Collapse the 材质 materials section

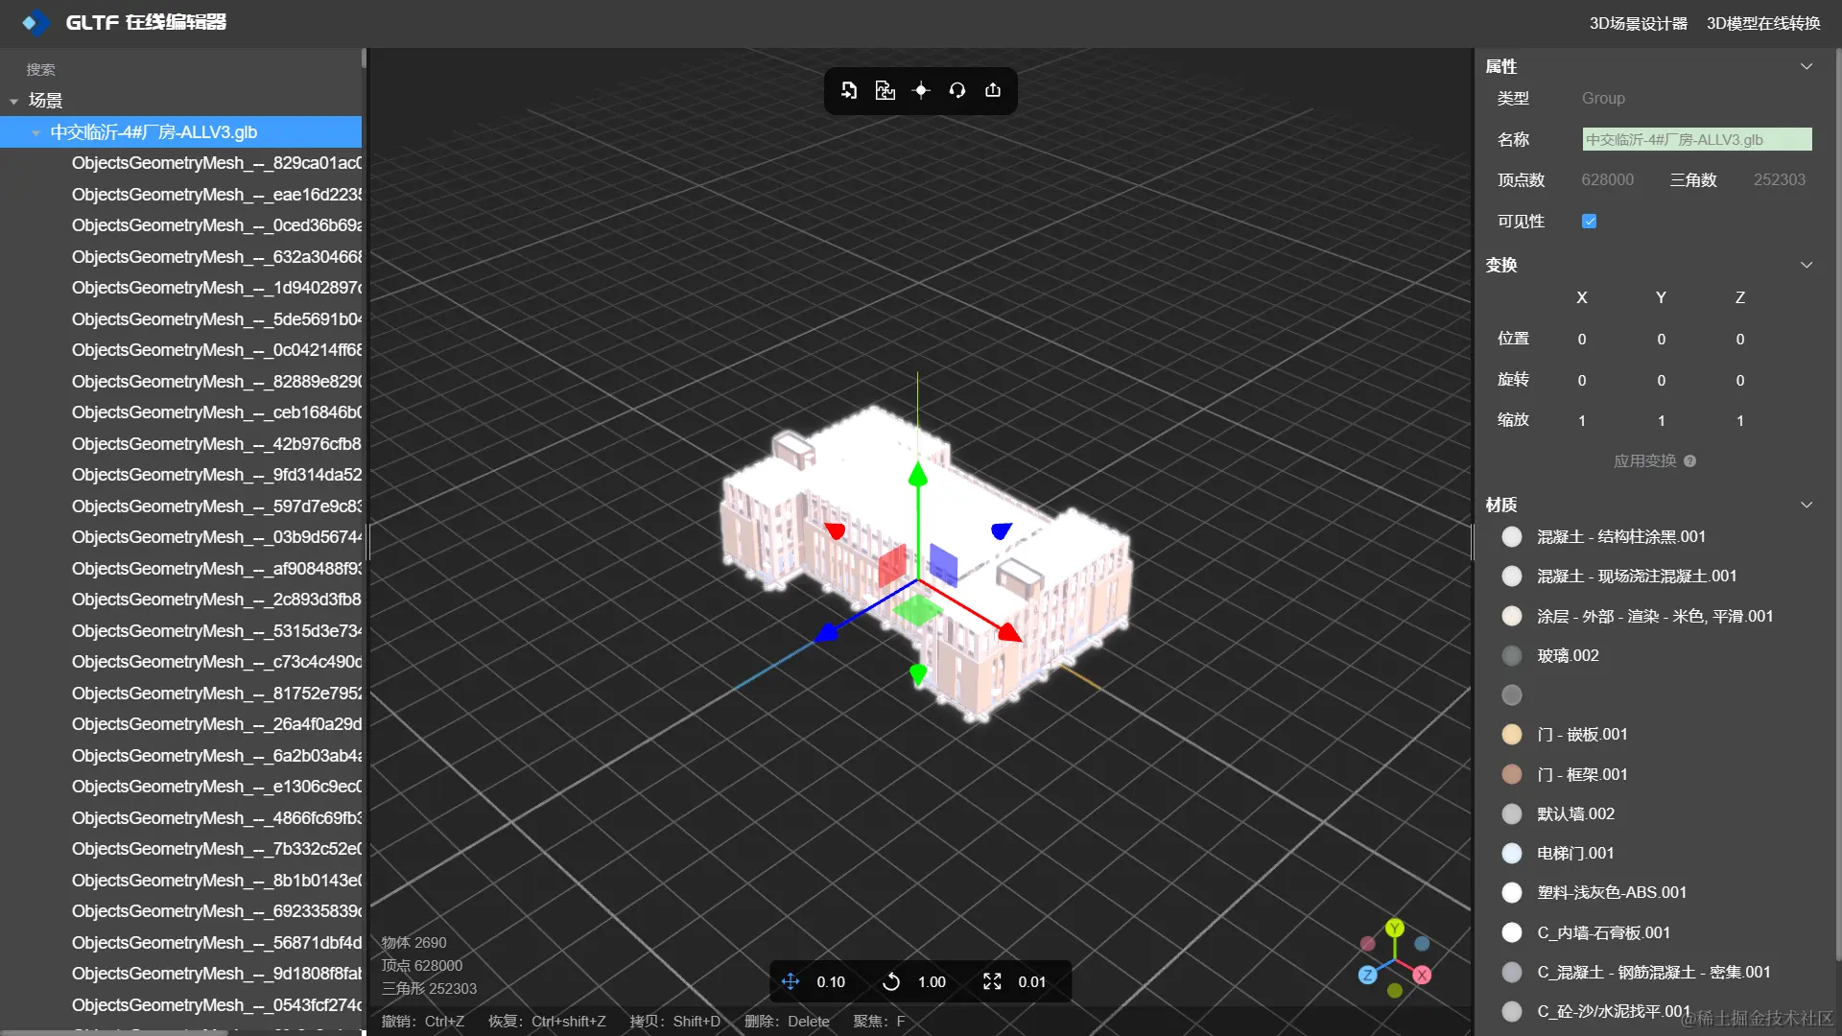click(1806, 505)
